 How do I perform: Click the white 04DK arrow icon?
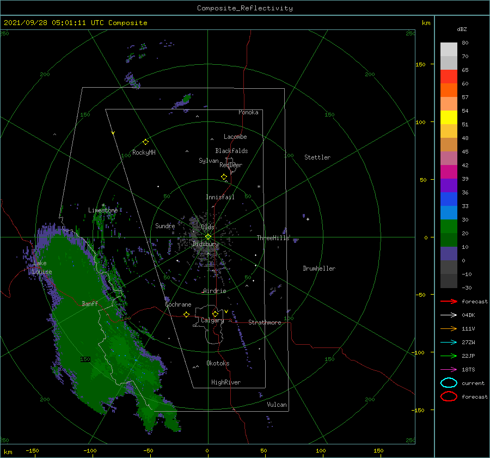tap(449, 315)
